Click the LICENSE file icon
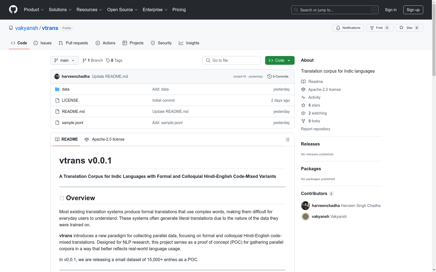This screenshot has width=436, height=272. 57,100
